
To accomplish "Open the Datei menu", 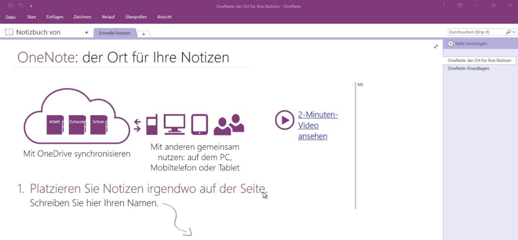I will pyautogui.click(x=11, y=17).
